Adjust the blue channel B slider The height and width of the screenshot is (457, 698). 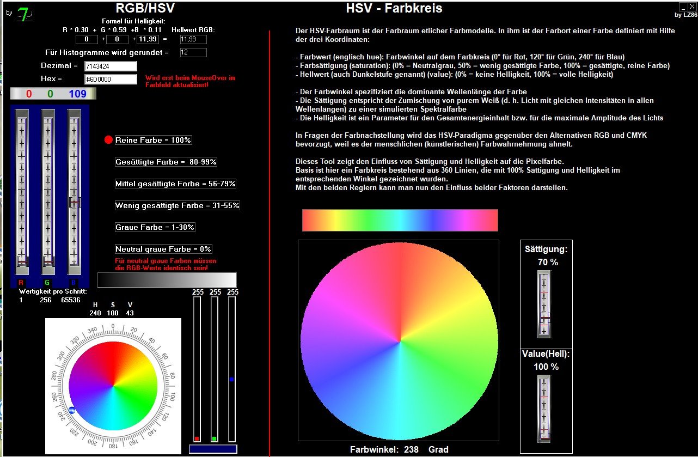(75, 191)
